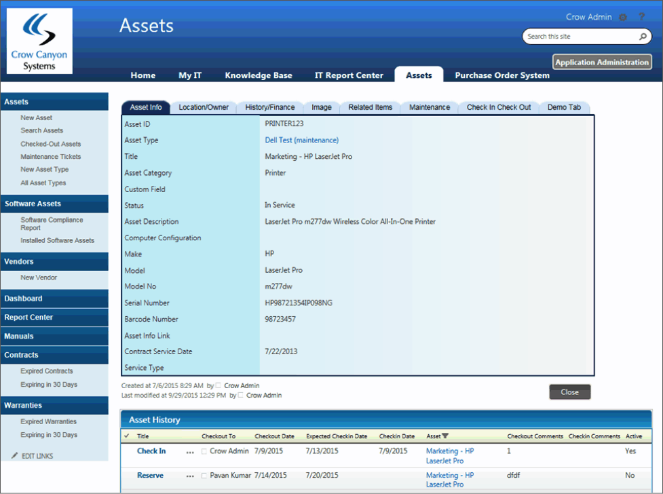Open All Asset Types link
Image resolution: width=663 pixels, height=494 pixels.
43,183
